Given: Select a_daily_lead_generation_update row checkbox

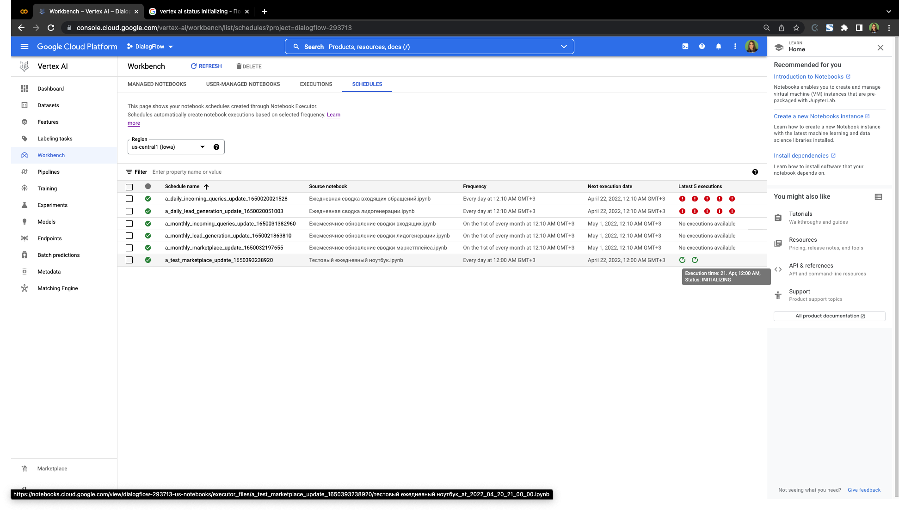Looking at the screenshot, I should (129, 211).
